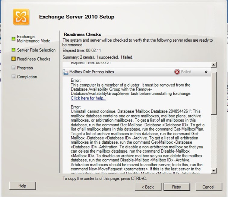Click the scrollbar down arrow
The width and height of the screenshot is (228, 197).
[214, 170]
